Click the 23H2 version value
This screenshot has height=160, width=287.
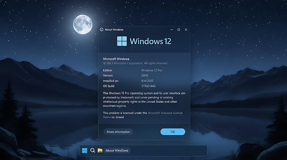tap(146, 75)
